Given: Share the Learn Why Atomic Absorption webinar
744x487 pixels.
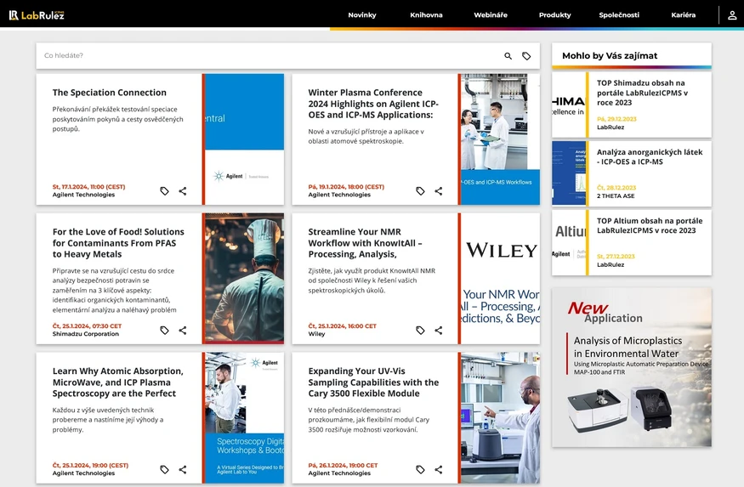Looking at the screenshot, I should point(183,469).
